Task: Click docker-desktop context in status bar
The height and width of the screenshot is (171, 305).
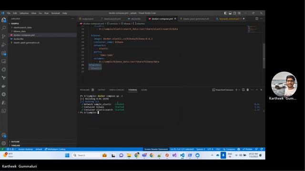Action: [x=25, y=149]
